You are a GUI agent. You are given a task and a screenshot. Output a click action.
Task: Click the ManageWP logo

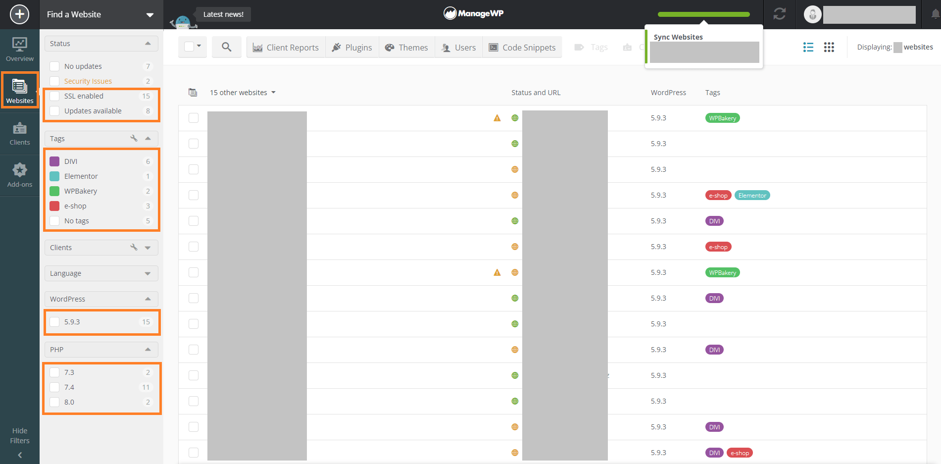point(474,13)
